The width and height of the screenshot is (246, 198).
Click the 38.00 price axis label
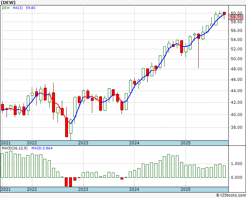point(237,127)
